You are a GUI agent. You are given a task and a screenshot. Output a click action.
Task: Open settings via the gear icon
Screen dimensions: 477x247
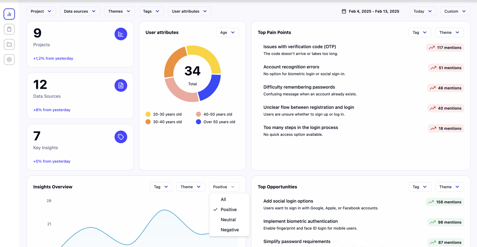[x=9, y=59]
